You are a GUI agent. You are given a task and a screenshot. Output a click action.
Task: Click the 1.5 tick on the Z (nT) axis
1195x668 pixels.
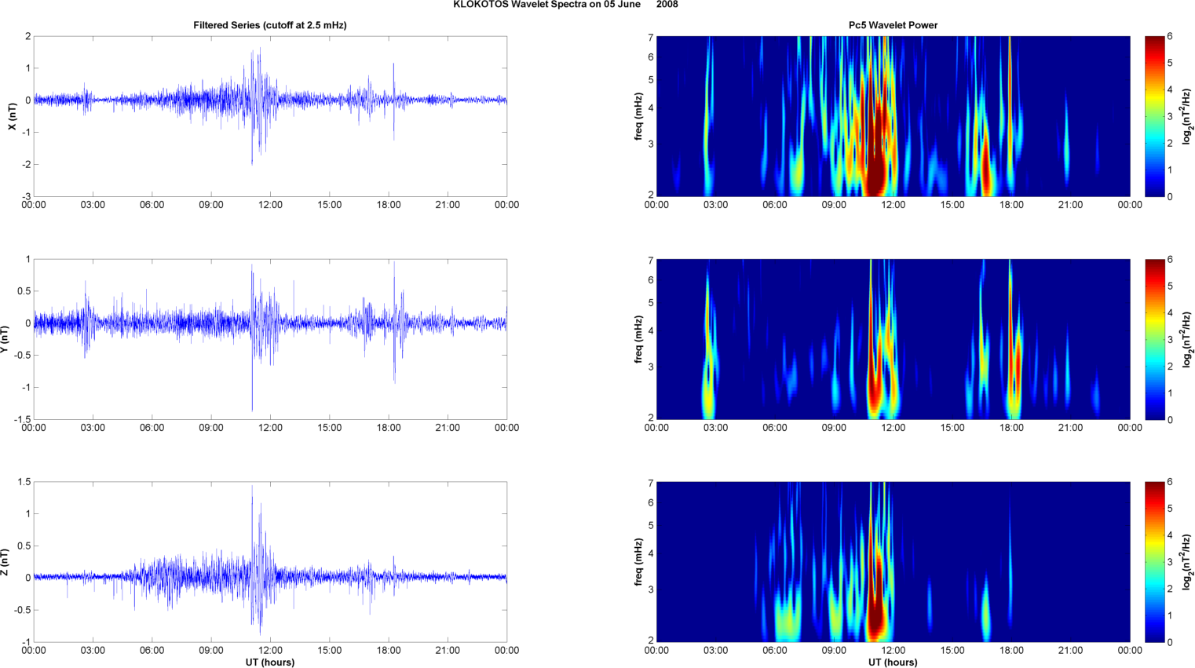24,482
